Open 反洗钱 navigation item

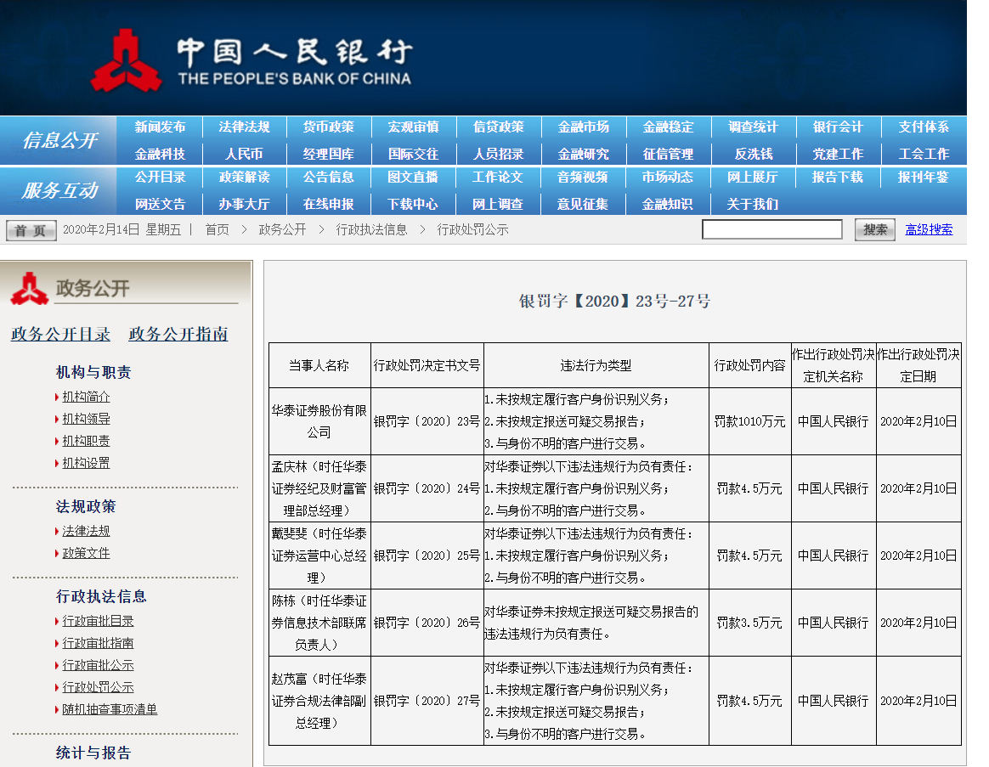[x=753, y=154]
